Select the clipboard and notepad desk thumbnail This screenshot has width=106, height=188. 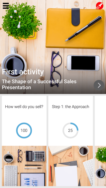pyautogui.click(x=71, y=166)
